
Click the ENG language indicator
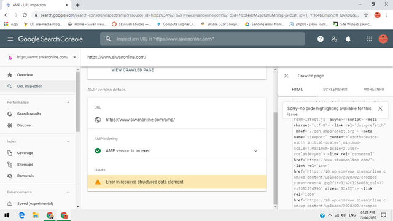tap(352, 215)
